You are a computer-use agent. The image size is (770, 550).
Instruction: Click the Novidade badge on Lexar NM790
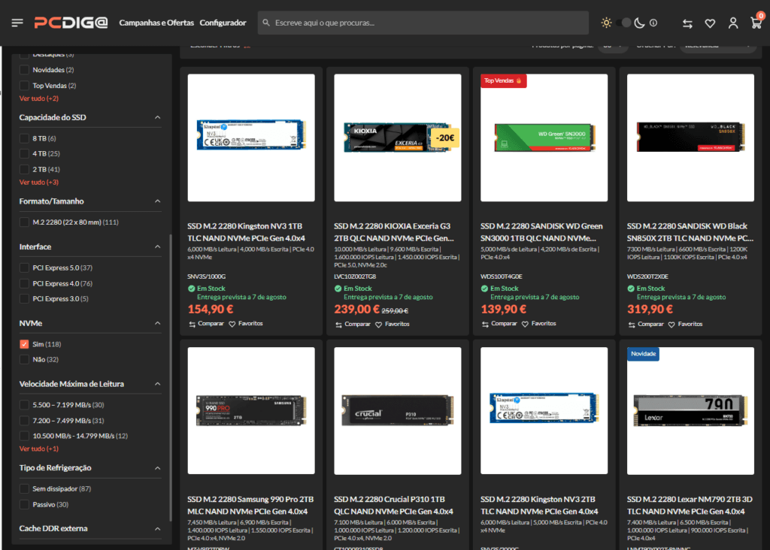click(x=643, y=354)
